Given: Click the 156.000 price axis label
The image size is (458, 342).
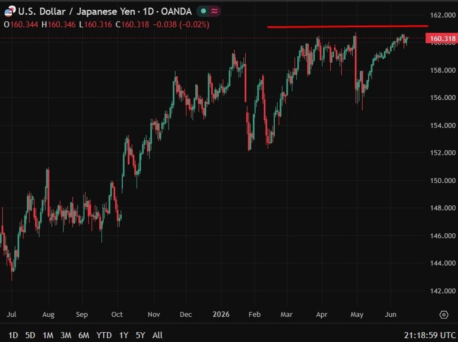Looking at the screenshot, I should [x=443, y=97].
